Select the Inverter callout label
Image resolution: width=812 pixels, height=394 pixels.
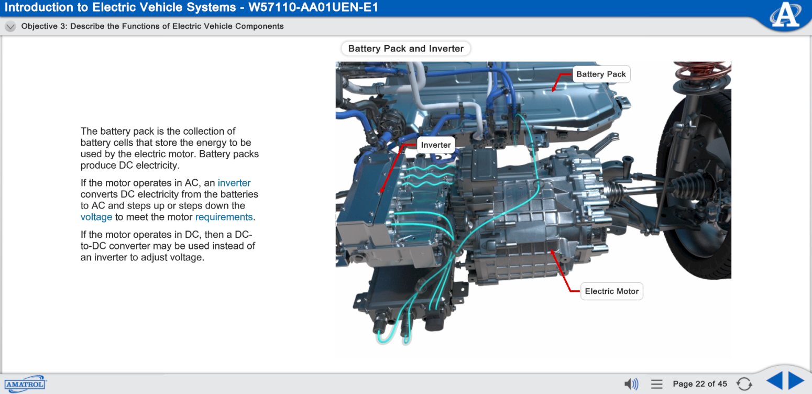[x=436, y=145]
